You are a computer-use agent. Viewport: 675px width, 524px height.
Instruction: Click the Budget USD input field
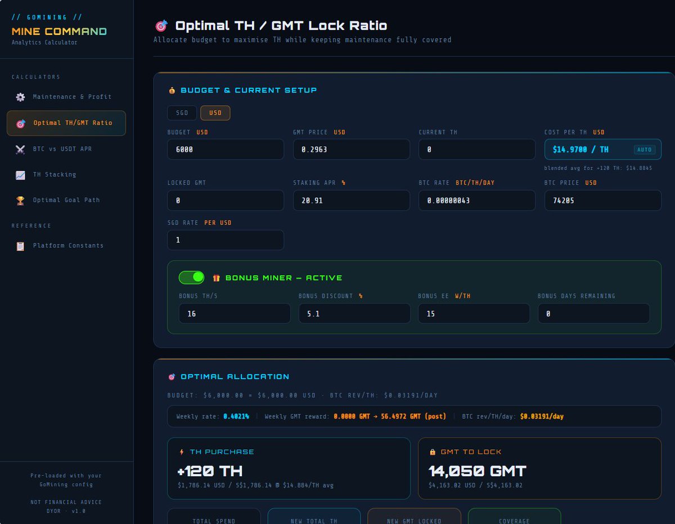click(226, 150)
